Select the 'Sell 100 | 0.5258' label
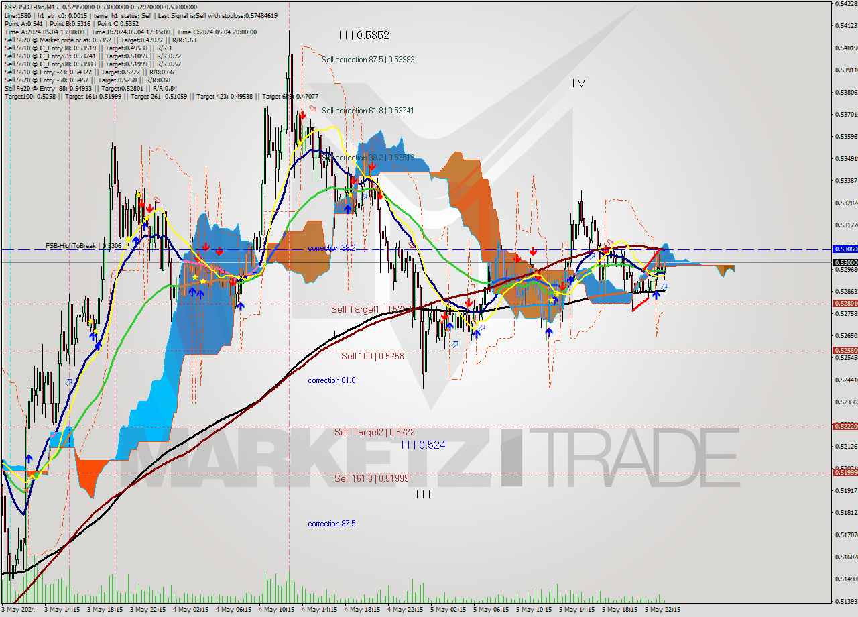The height and width of the screenshot is (617, 858). (x=373, y=356)
